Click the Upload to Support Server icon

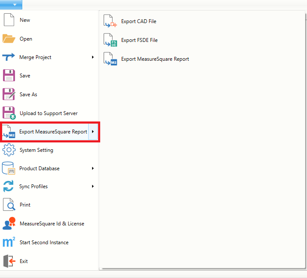(9, 113)
